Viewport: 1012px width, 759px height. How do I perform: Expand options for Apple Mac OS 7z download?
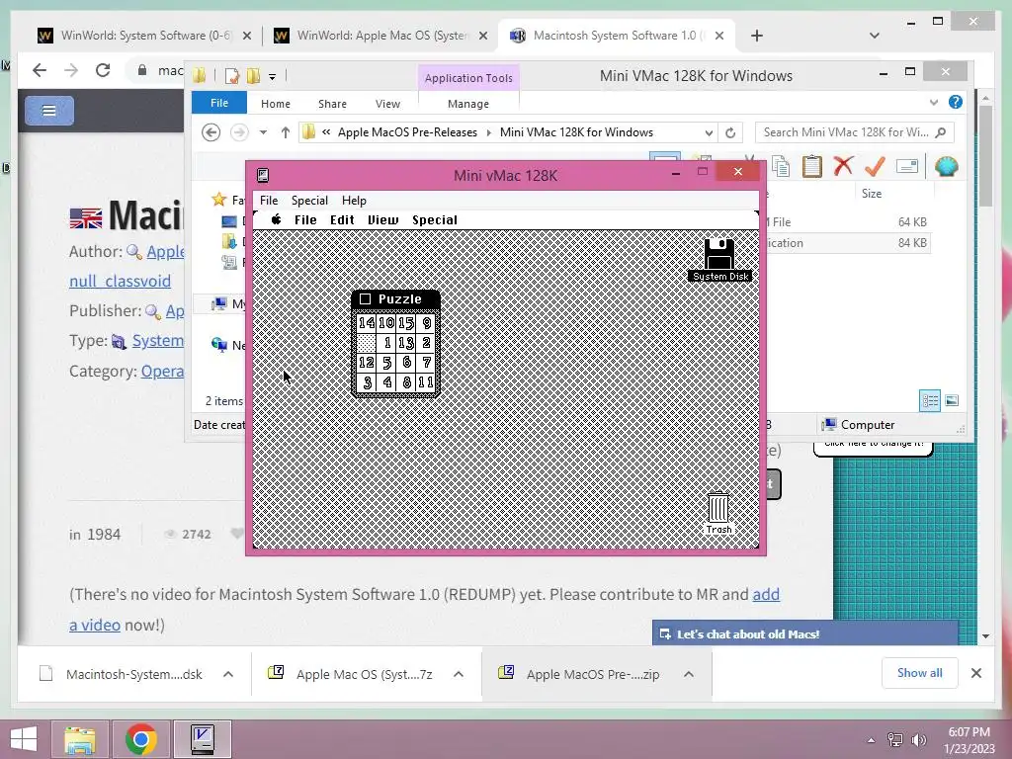[x=459, y=674]
